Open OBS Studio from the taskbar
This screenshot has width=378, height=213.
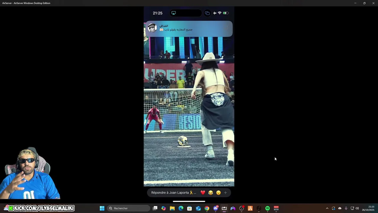[242, 208]
